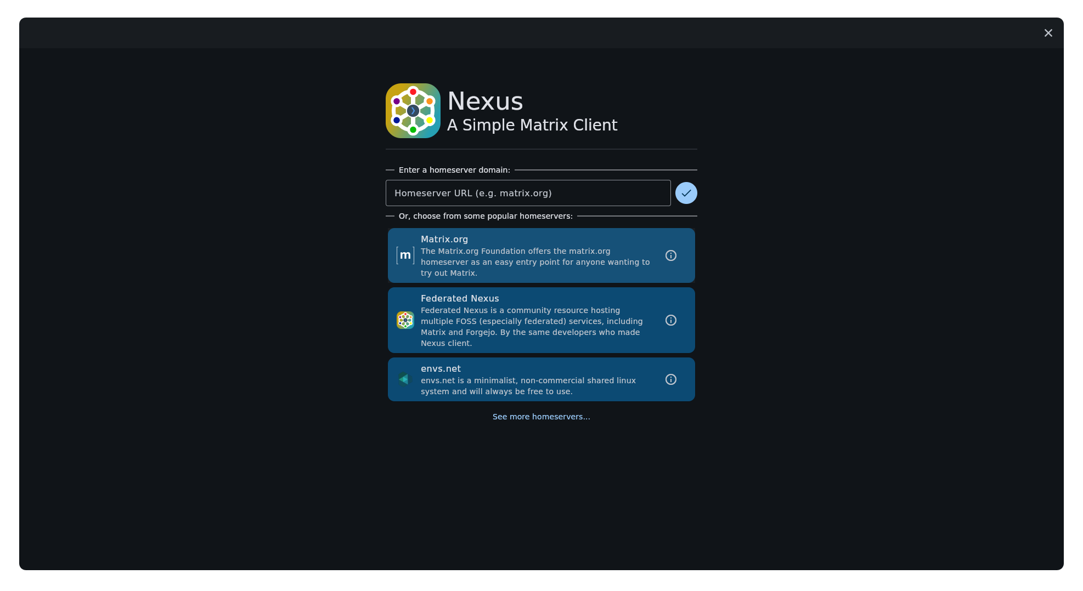Select the Federated Nexus homeserver card
This screenshot has width=1083, height=591.
[527, 320]
